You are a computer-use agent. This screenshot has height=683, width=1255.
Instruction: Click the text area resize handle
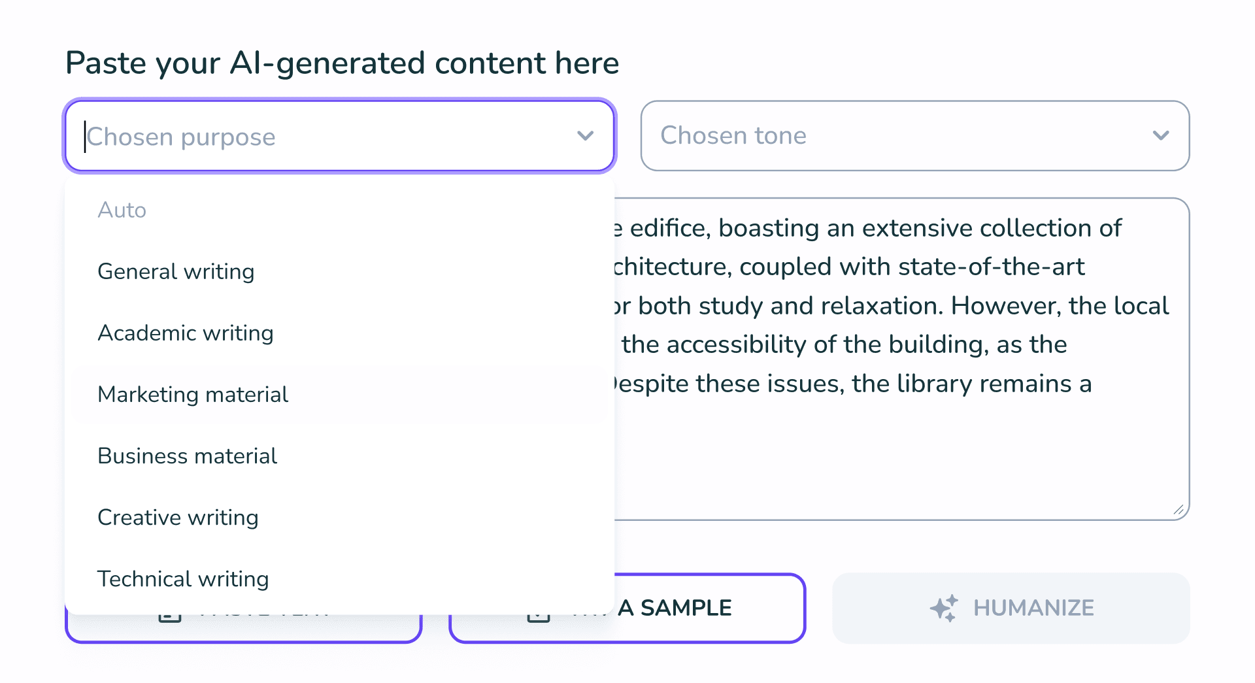click(x=1179, y=510)
